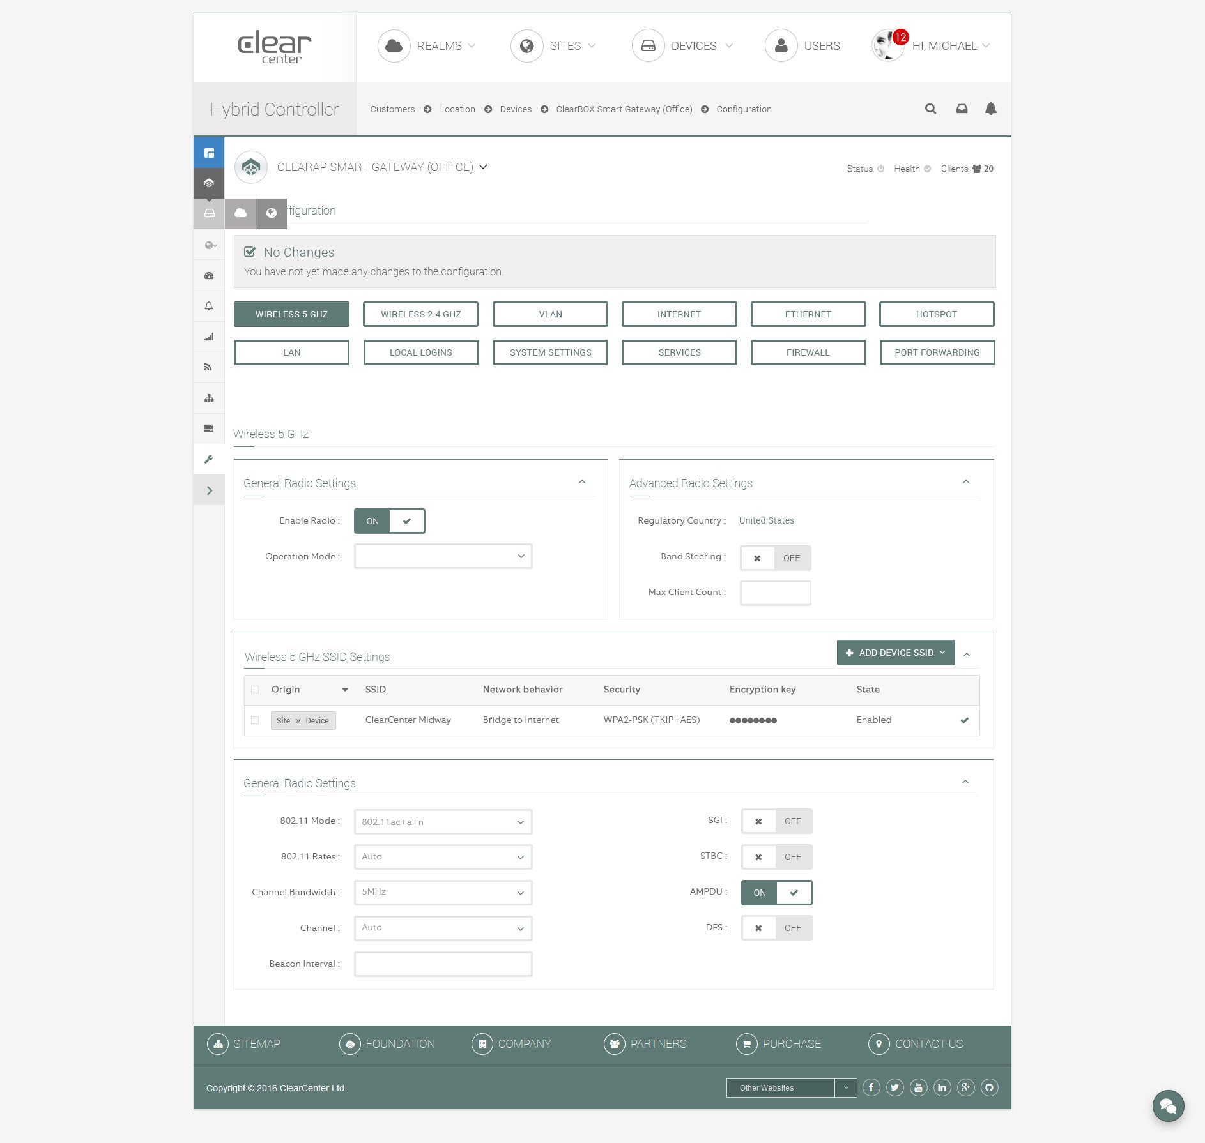
Task: Click the Facebook footer icon
Action: pyautogui.click(x=871, y=1087)
